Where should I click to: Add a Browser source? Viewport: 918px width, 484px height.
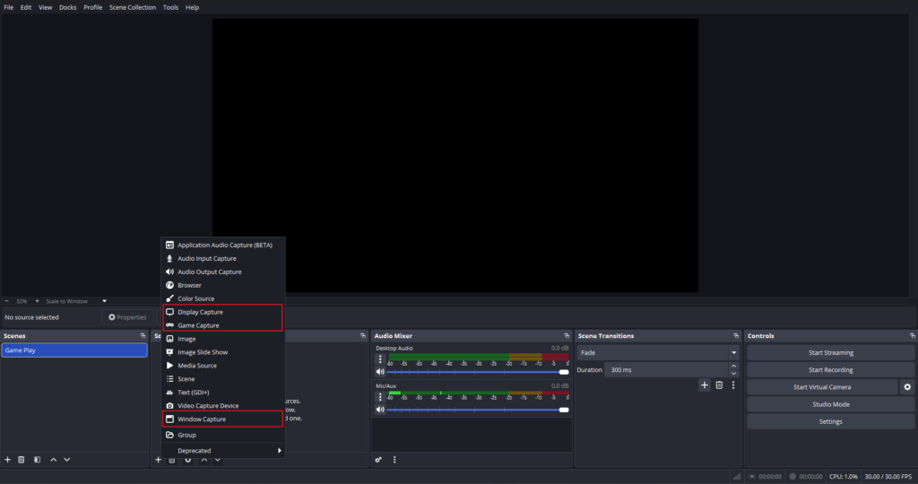pyautogui.click(x=223, y=286)
